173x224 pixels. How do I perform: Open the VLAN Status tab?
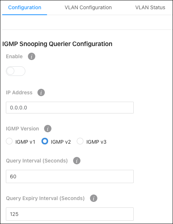(150, 7)
